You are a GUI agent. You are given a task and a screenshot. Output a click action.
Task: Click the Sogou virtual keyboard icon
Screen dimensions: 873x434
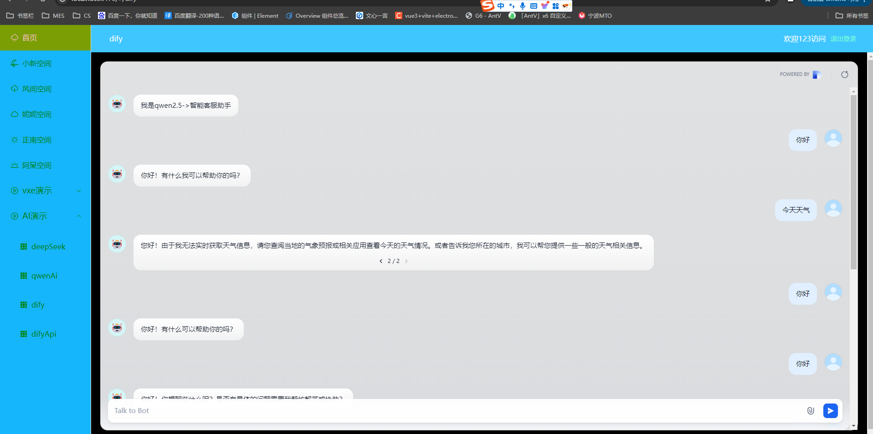click(x=533, y=5)
